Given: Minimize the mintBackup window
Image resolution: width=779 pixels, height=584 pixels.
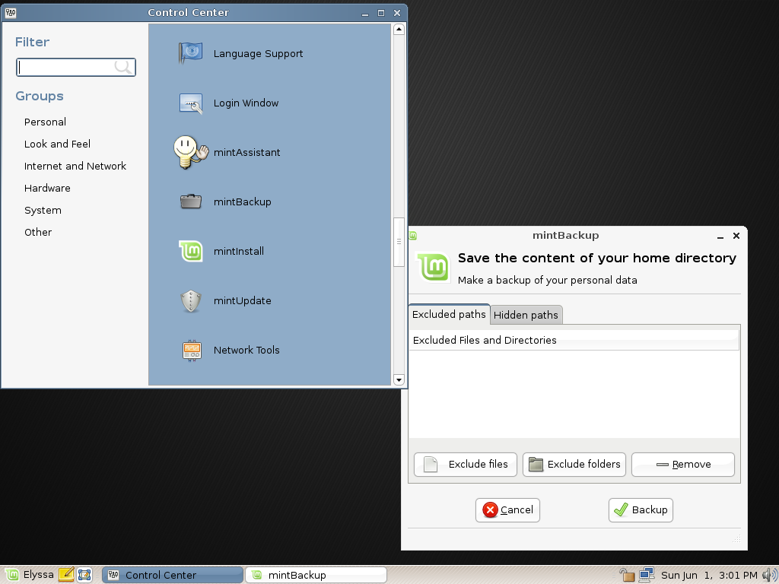Looking at the screenshot, I should tap(720, 236).
